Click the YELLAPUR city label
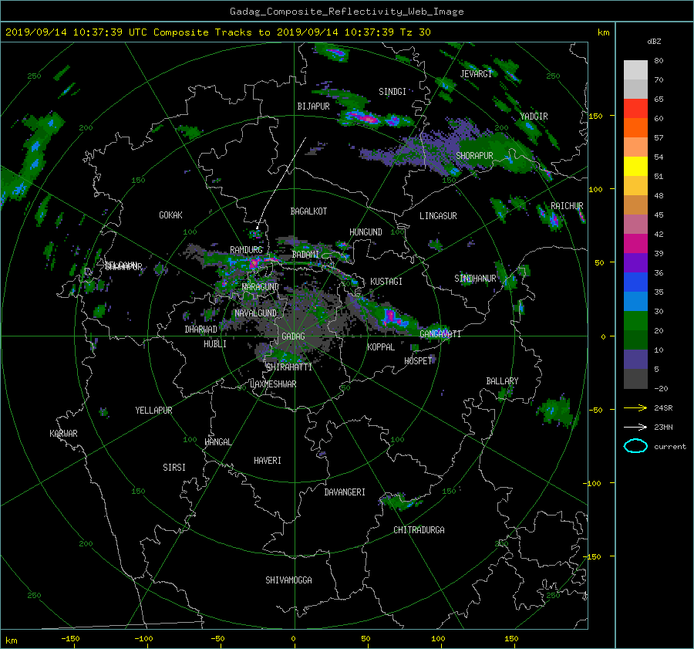 tap(153, 411)
